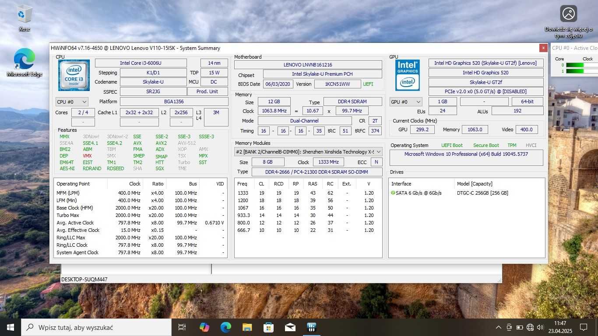This screenshot has width=598, height=336.
Task: Click the GPU clock '299.2' value
Action: point(422,129)
